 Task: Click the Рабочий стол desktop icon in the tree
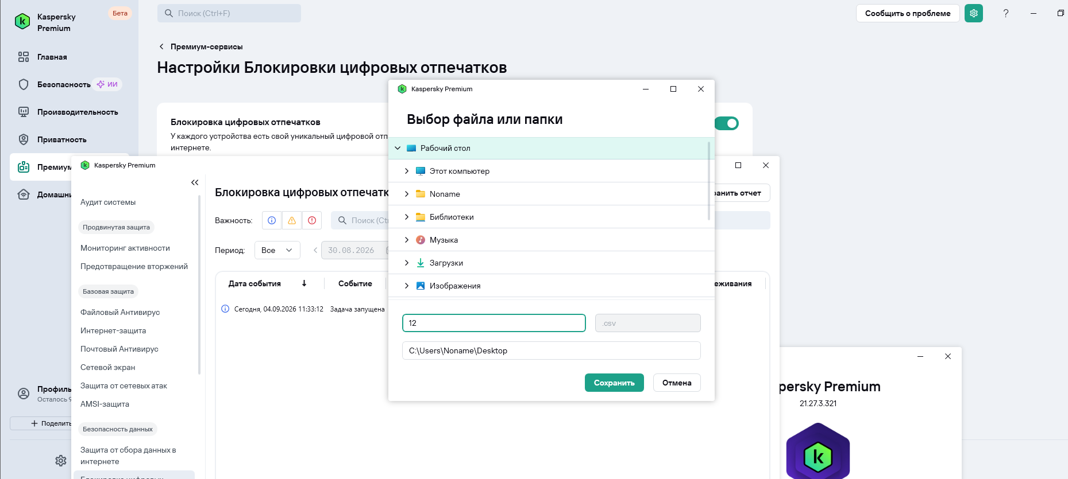tap(411, 148)
